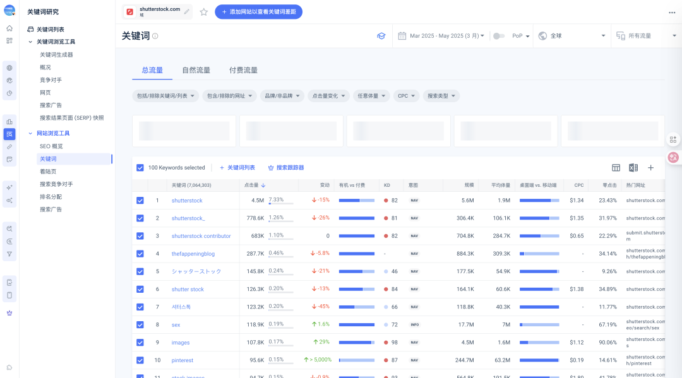682x378 pixels.
Task: Open the 包括/排除关键词/列表 filter
Action: [165, 96]
